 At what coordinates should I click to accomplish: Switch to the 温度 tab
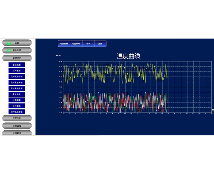[100, 44]
